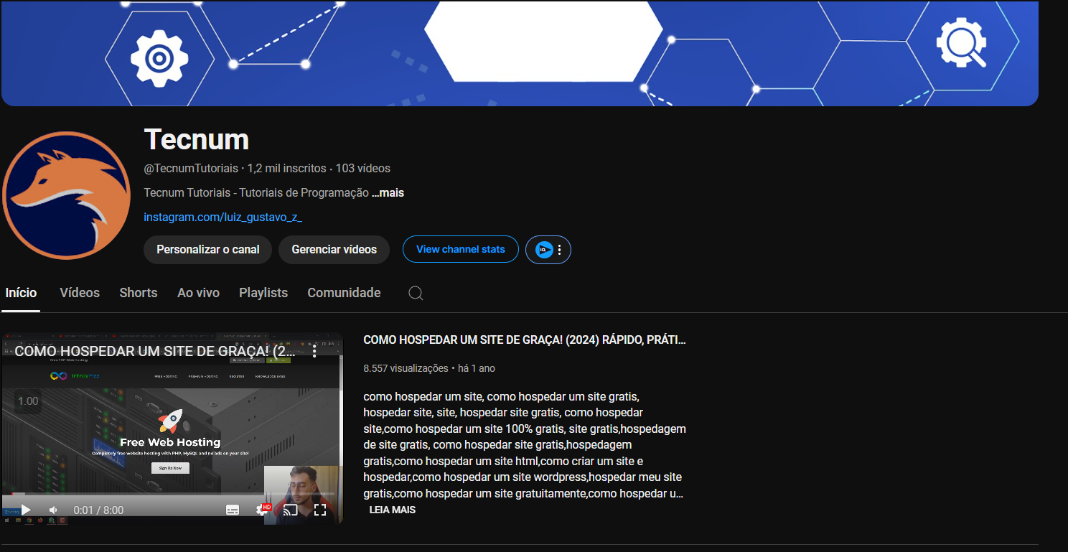Click View channel stats button

461,249
